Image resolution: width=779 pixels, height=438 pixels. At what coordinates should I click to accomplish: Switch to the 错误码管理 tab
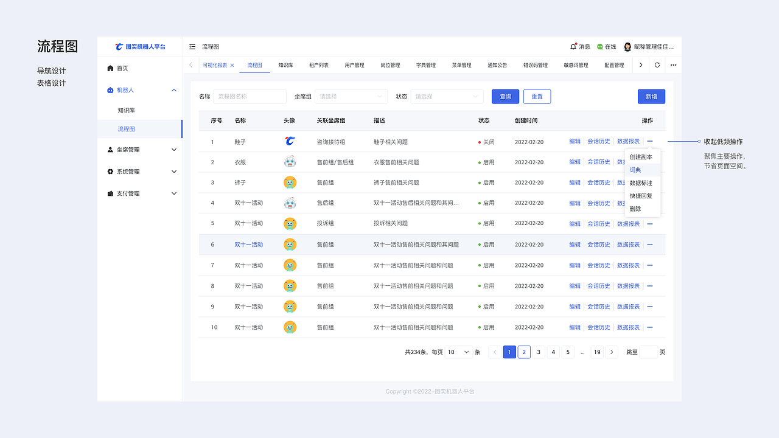pyautogui.click(x=536, y=65)
